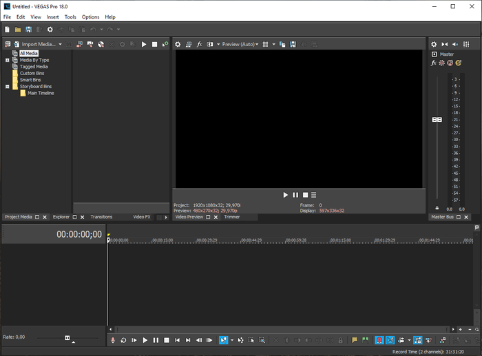This screenshot has width=482, height=356.
Task: Open Master FX icon
Action: [x=433, y=63]
